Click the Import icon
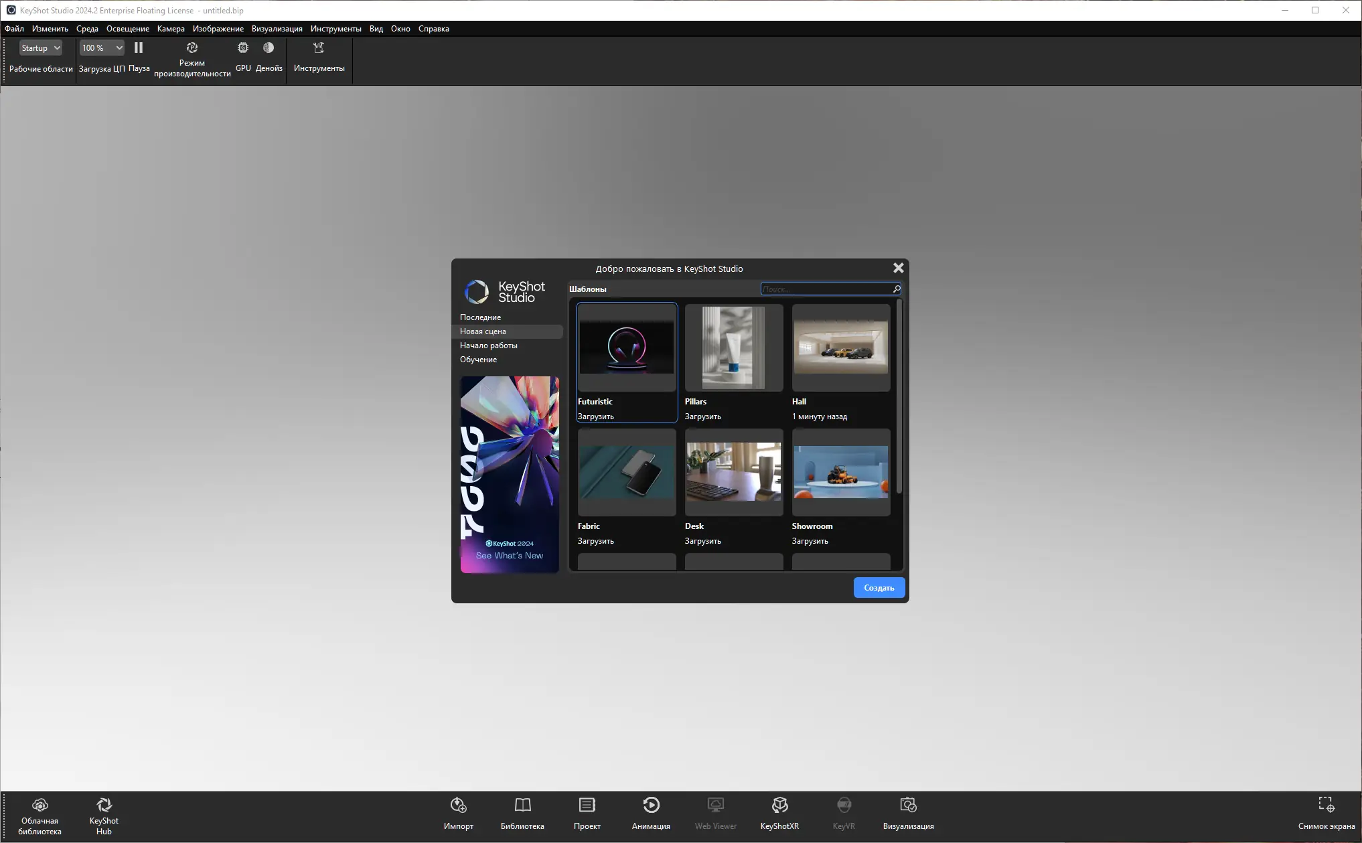This screenshot has height=843, width=1362. (458, 806)
